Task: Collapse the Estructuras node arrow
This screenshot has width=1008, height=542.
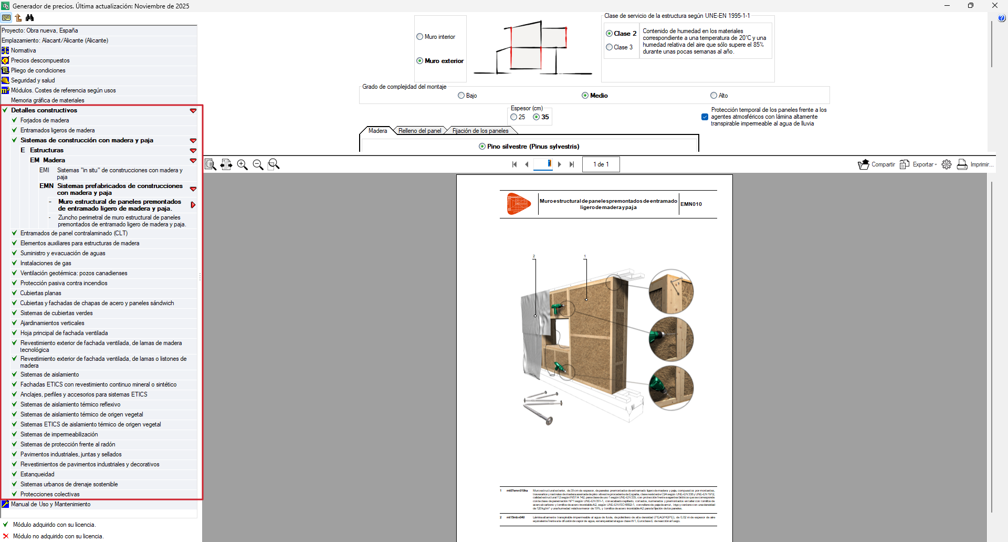Action: tap(193, 151)
